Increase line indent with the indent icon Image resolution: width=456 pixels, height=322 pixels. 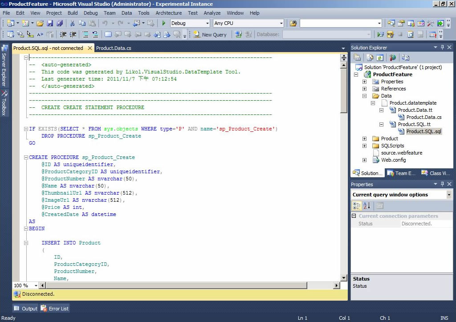point(73,34)
